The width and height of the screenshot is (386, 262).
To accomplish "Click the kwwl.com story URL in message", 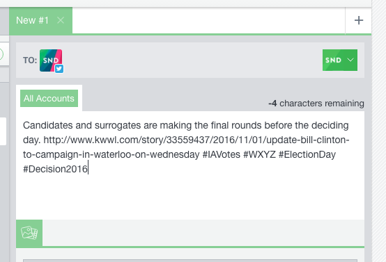I will (186, 147).
